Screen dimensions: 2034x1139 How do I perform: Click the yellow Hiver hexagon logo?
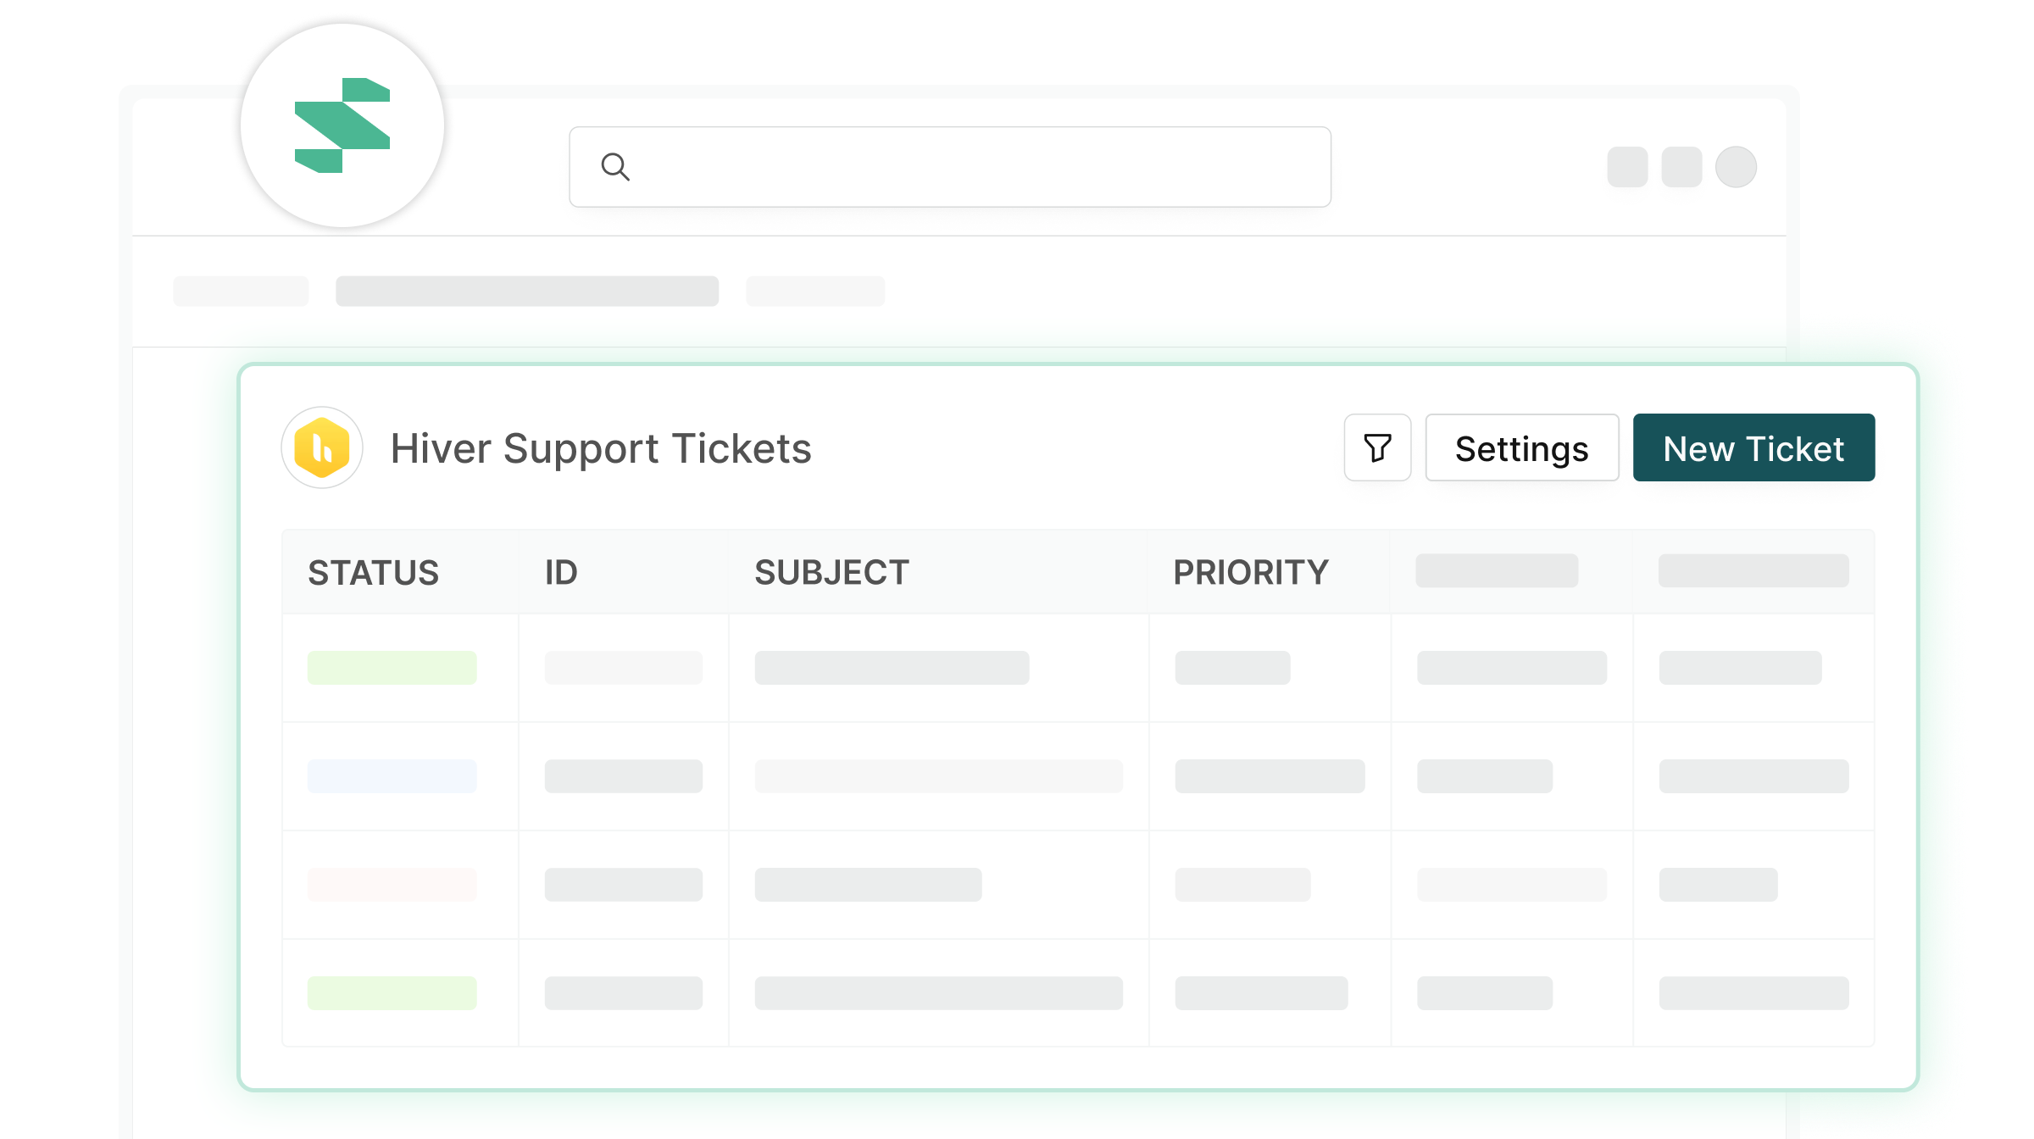coord(322,447)
